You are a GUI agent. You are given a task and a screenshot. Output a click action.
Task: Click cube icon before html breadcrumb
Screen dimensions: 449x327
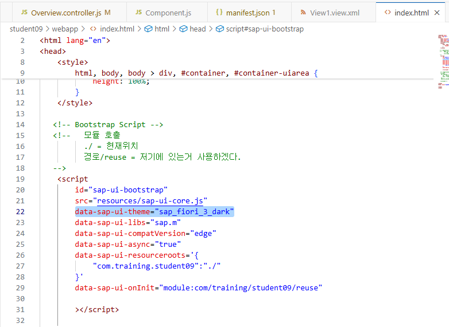click(x=148, y=29)
